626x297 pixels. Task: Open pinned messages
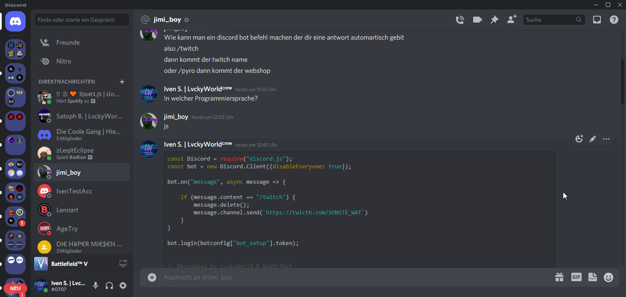pyautogui.click(x=494, y=20)
